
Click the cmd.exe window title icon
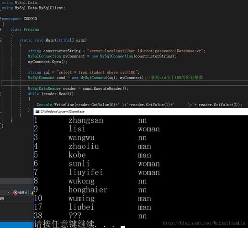tap(37, 112)
